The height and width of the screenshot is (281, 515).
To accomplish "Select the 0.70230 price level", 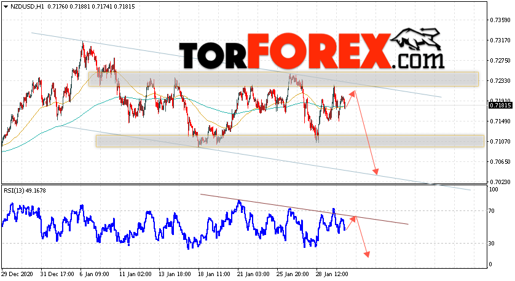I will tap(500, 182).
